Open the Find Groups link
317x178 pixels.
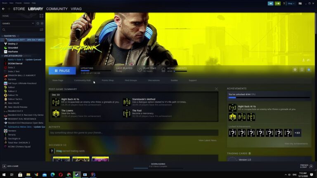pos(131,80)
